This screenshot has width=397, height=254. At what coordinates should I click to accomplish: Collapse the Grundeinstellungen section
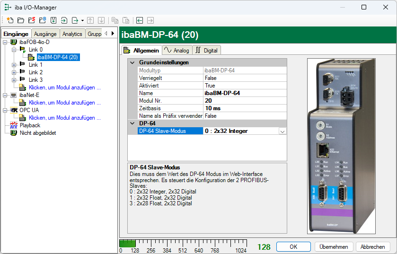tap(132, 62)
